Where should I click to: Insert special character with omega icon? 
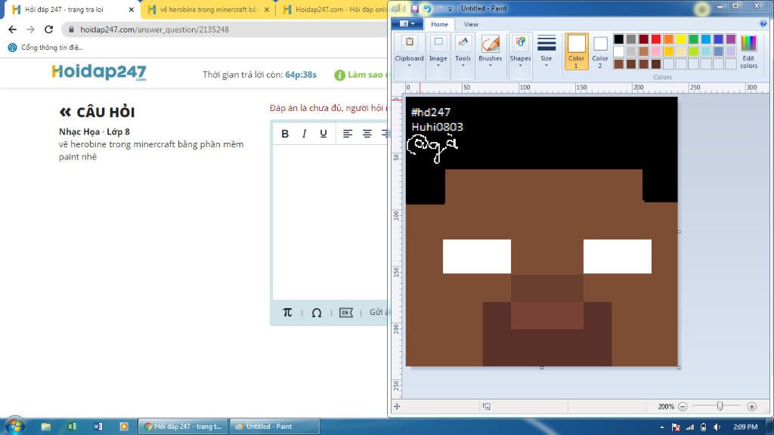pyautogui.click(x=317, y=313)
